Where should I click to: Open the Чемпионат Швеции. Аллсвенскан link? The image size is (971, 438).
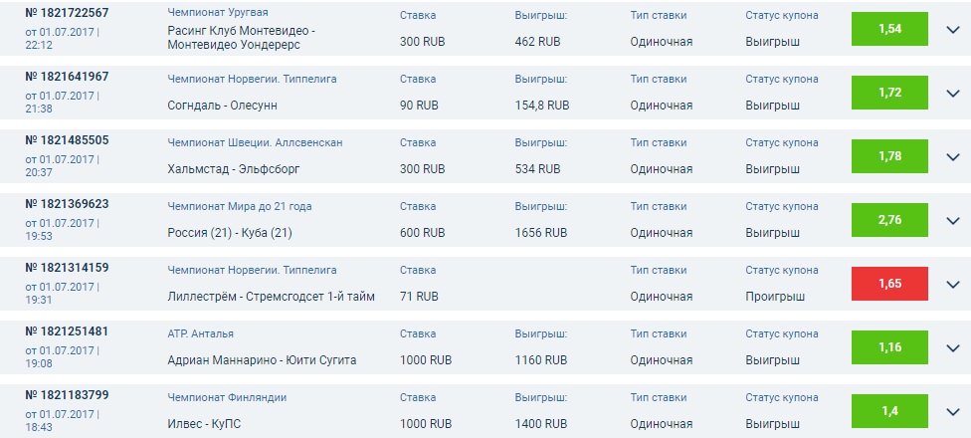click(x=255, y=142)
